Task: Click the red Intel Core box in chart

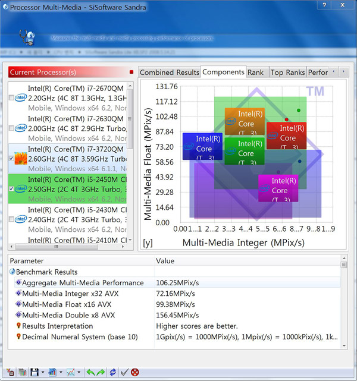Action: point(286,136)
